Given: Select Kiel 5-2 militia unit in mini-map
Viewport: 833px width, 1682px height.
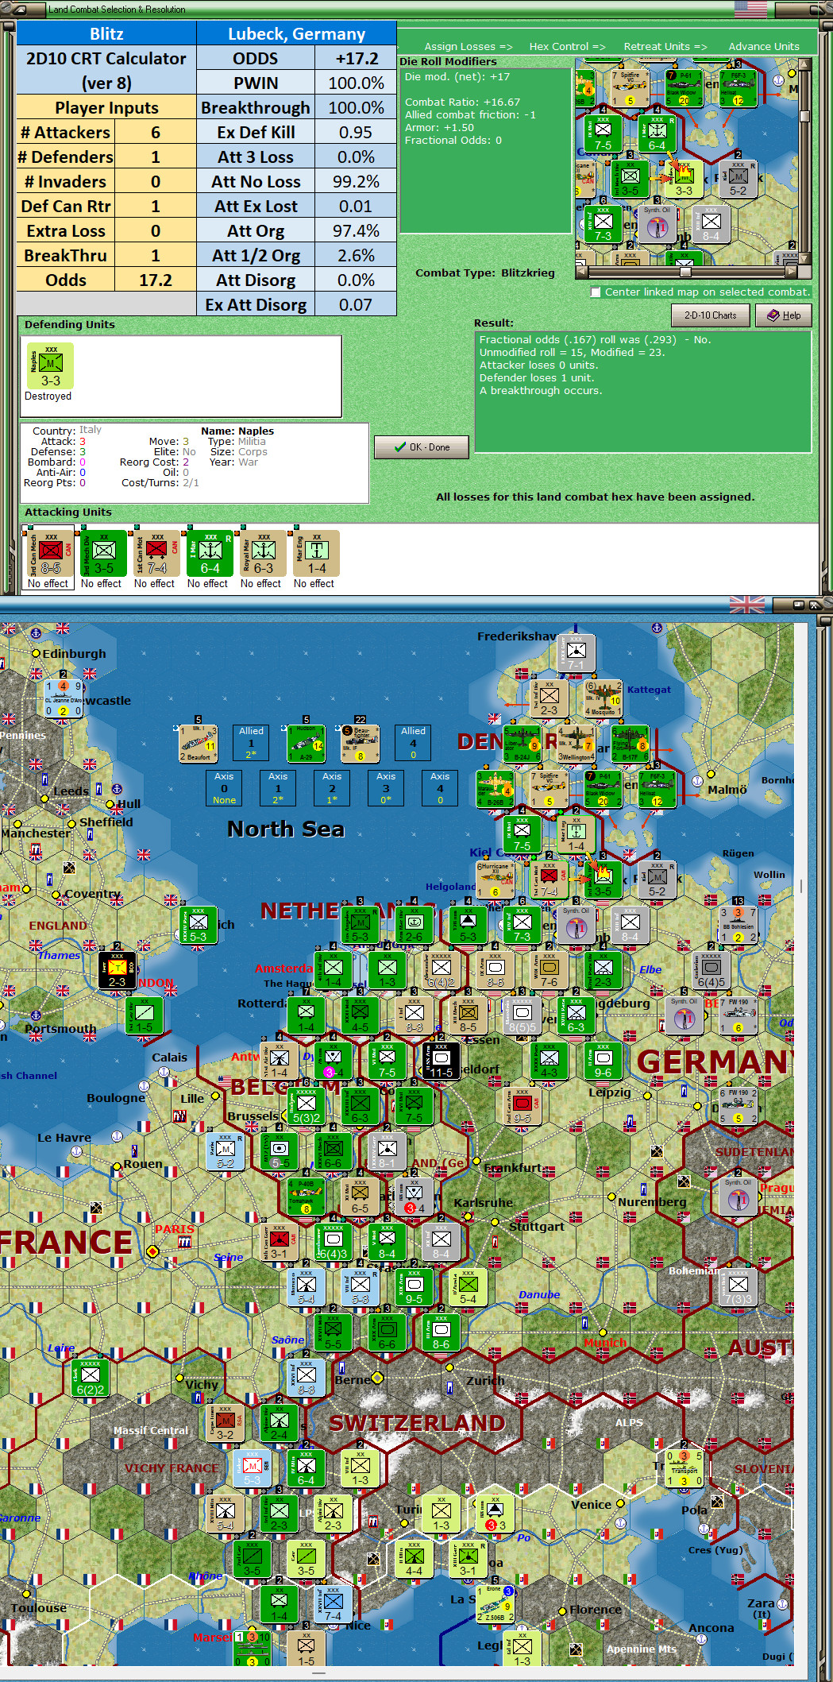Looking at the screenshot, I should point(738,180).
